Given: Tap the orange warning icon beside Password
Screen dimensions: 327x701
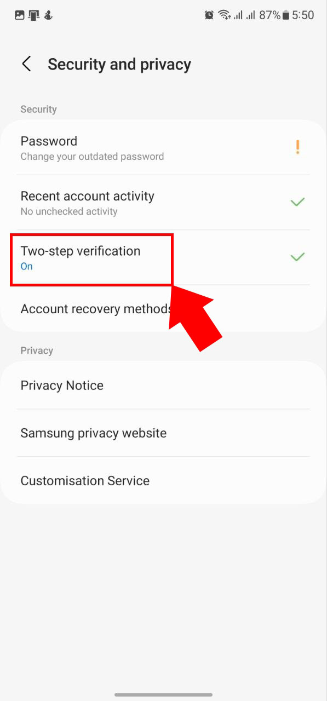Looking at the screenshot, I should click(297, 147).
